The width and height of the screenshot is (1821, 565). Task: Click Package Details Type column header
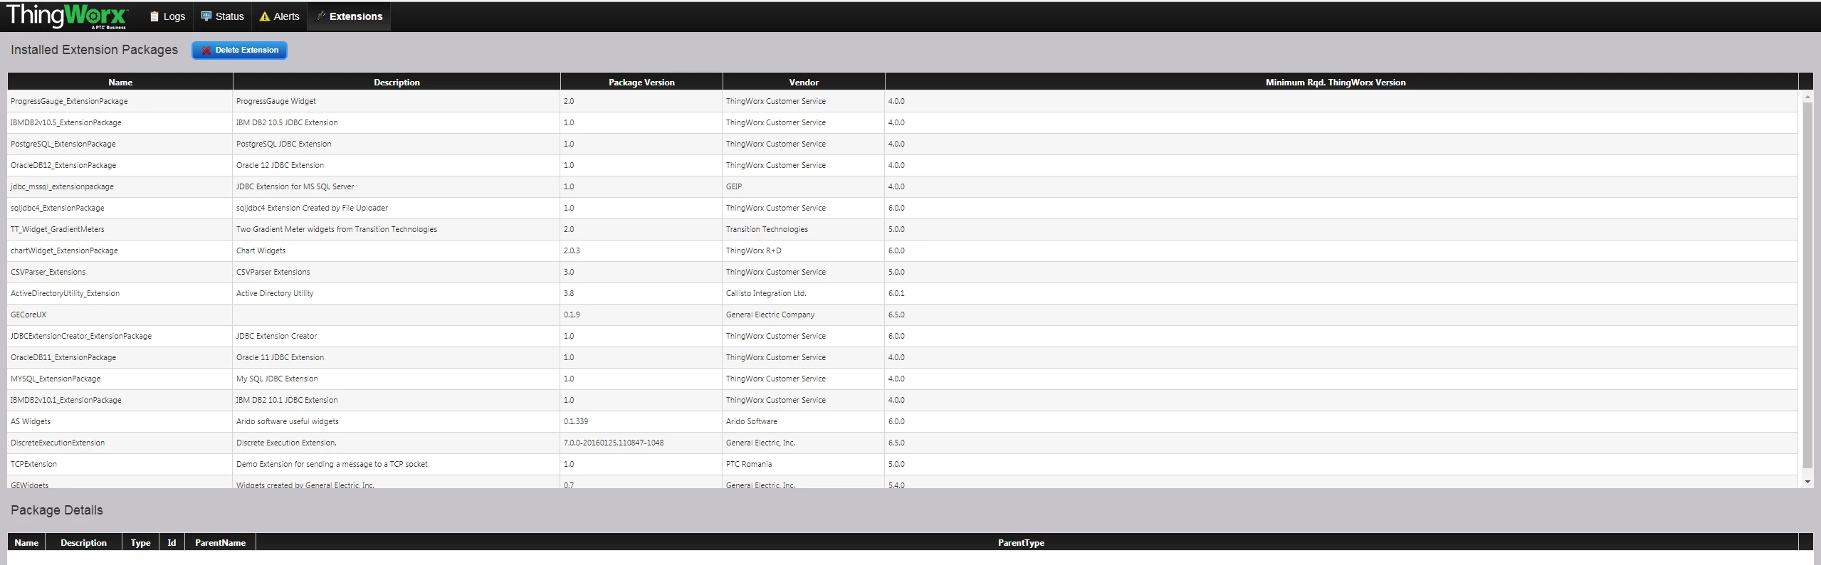[x=140, y=542]
